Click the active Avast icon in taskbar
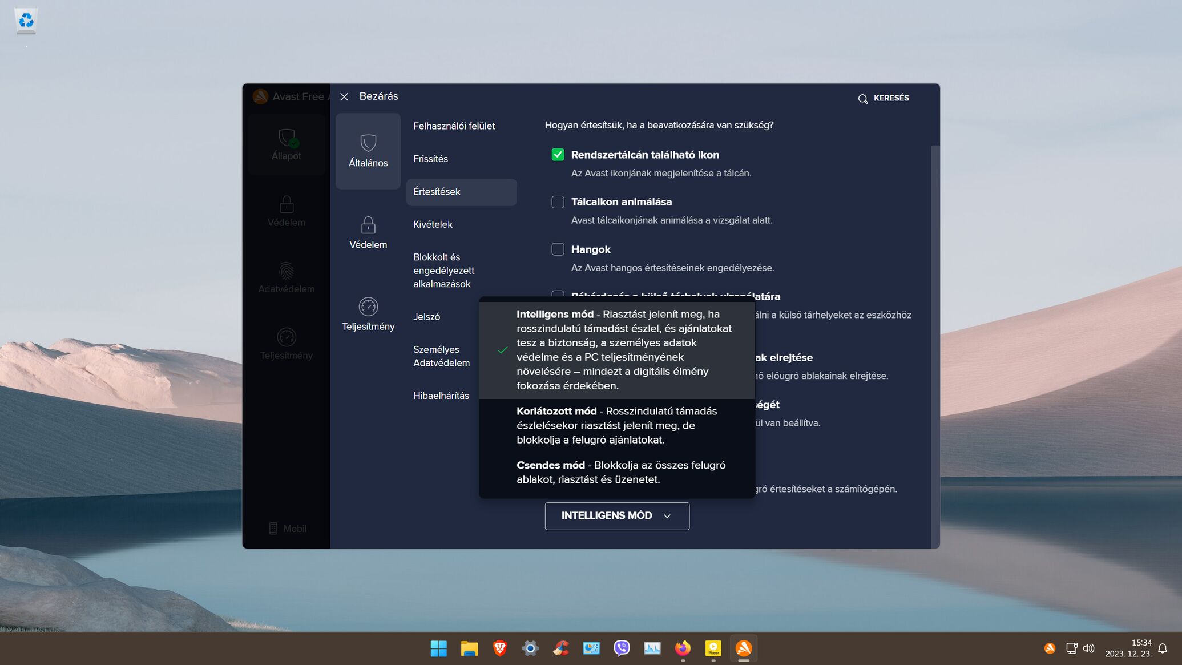This screenshot has height=665, width=1182. pyautogui.click(x=744, y=648)
